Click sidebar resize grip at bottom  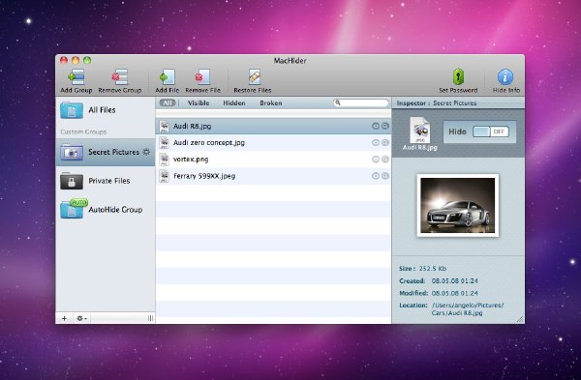coord(150,318)
